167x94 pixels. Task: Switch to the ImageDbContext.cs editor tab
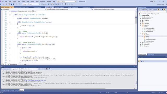[59, 7]
